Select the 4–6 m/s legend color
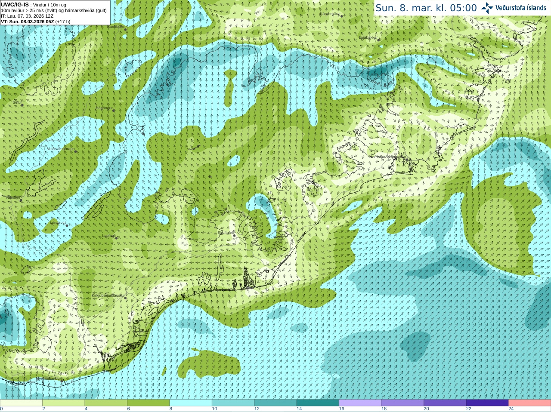 [106, 403]
